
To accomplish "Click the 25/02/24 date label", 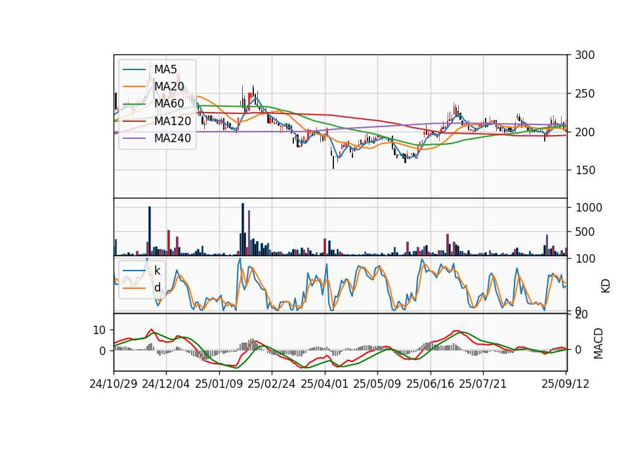I will tap(272, 384).
